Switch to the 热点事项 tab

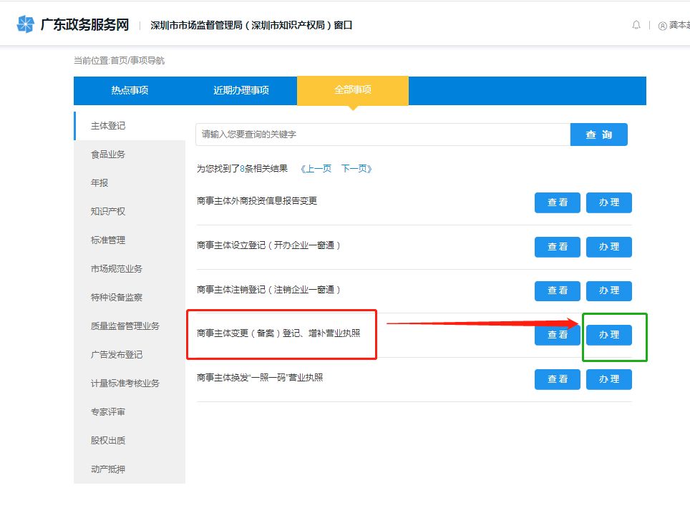point(130,91)
